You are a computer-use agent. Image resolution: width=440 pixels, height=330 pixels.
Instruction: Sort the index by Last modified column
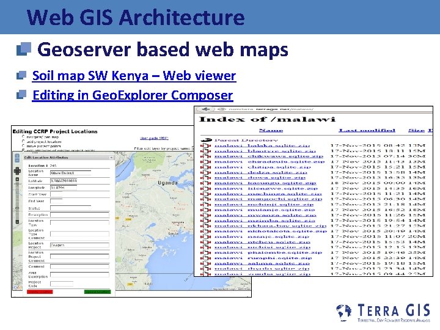pos(367,130)
